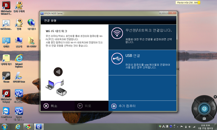This screenshot has height=130, width=217.
Task: Open the Windows Start menu
Action: click(5, 126)
